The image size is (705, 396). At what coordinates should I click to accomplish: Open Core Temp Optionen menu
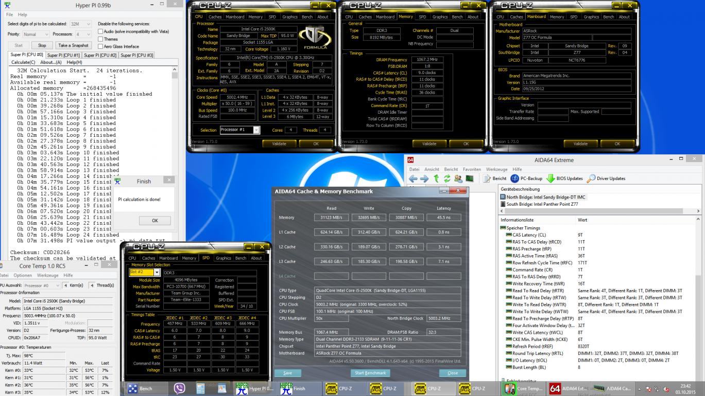point(23,276)
